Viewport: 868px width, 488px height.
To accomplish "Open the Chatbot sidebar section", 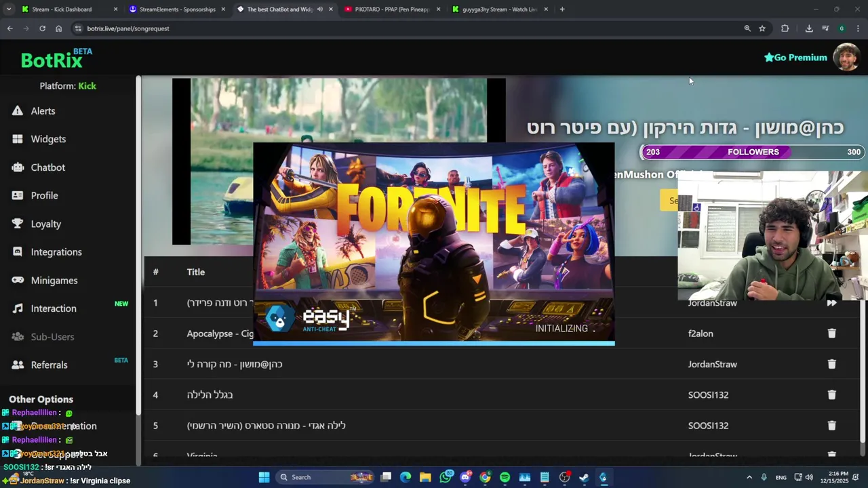I will pyautogui.click(x=47, y=167).
